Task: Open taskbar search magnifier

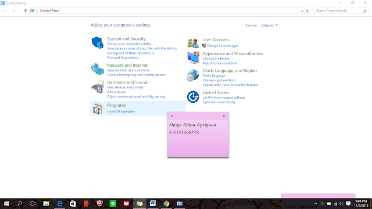Action: tap(19, 204)
